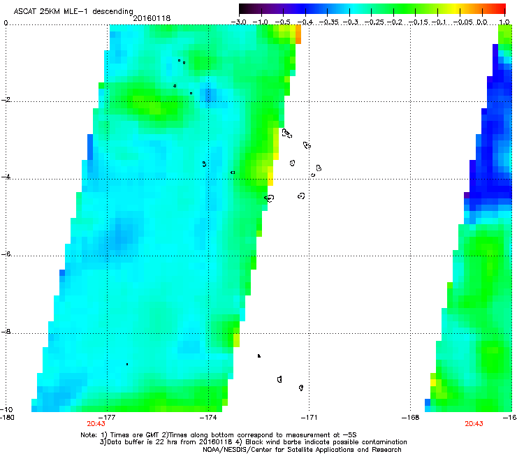Click the date label "20160118" under the title
This screenshot has width=517, height=454.
tap(152, 18)
